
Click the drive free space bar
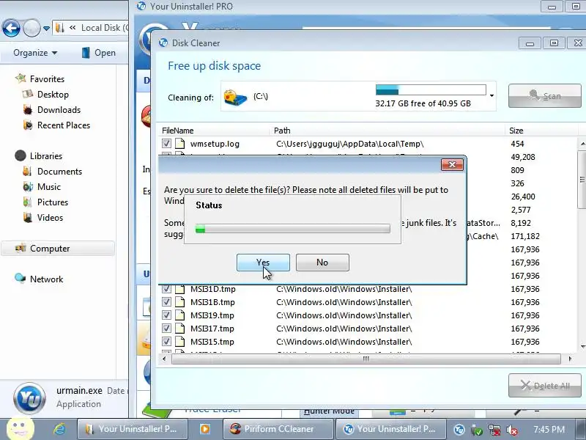click(431, 90)
